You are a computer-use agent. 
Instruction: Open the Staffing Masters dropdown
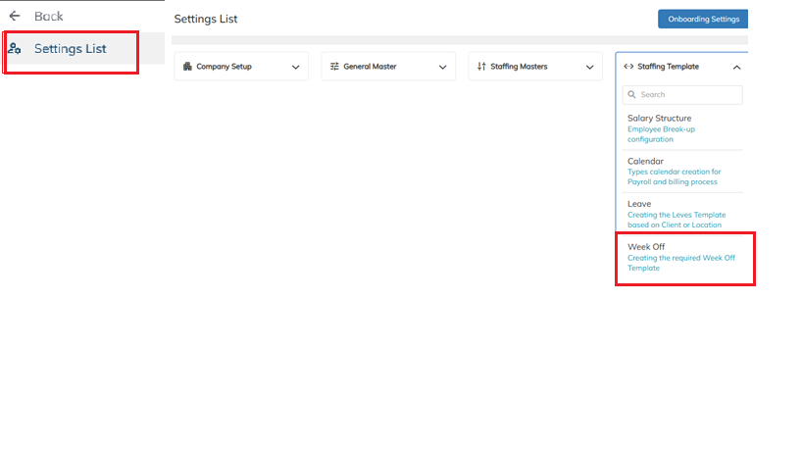coord(535,67)
